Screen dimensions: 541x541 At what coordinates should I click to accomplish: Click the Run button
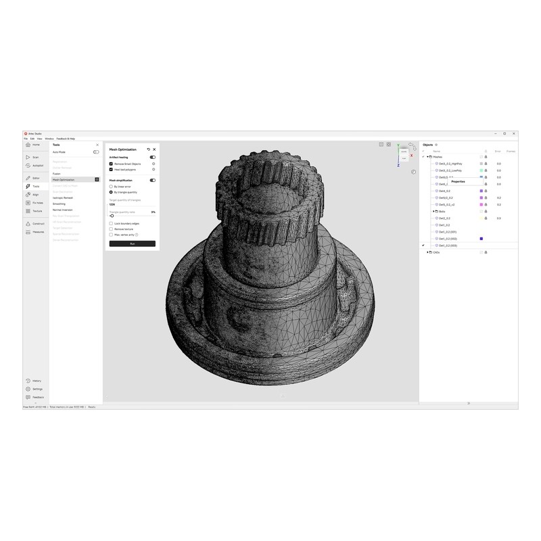coord(133,244)
